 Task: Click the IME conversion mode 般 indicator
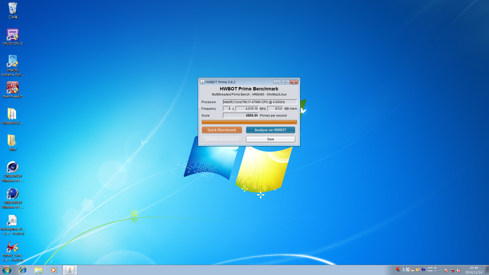click(408, 269)
